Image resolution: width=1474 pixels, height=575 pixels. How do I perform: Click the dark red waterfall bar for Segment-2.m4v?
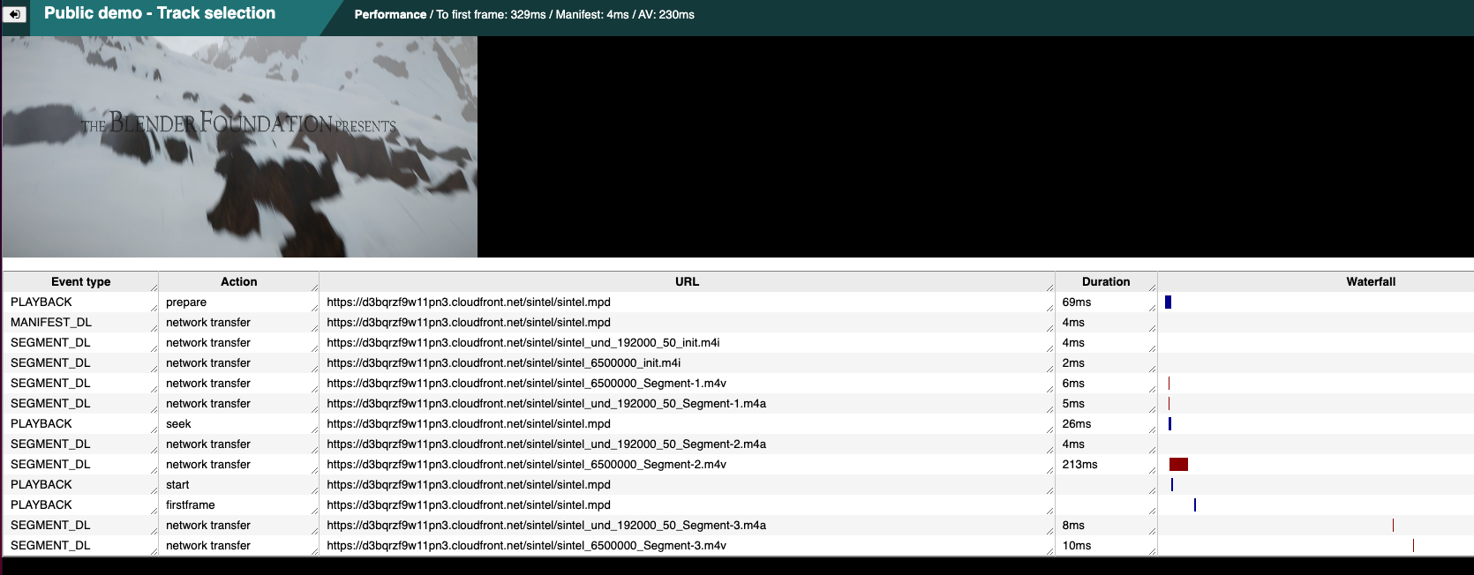1178,465
